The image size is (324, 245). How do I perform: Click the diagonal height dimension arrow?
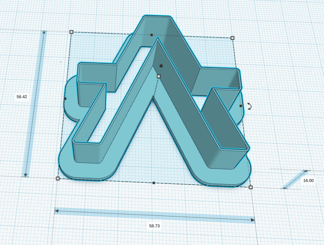[296, 179]
